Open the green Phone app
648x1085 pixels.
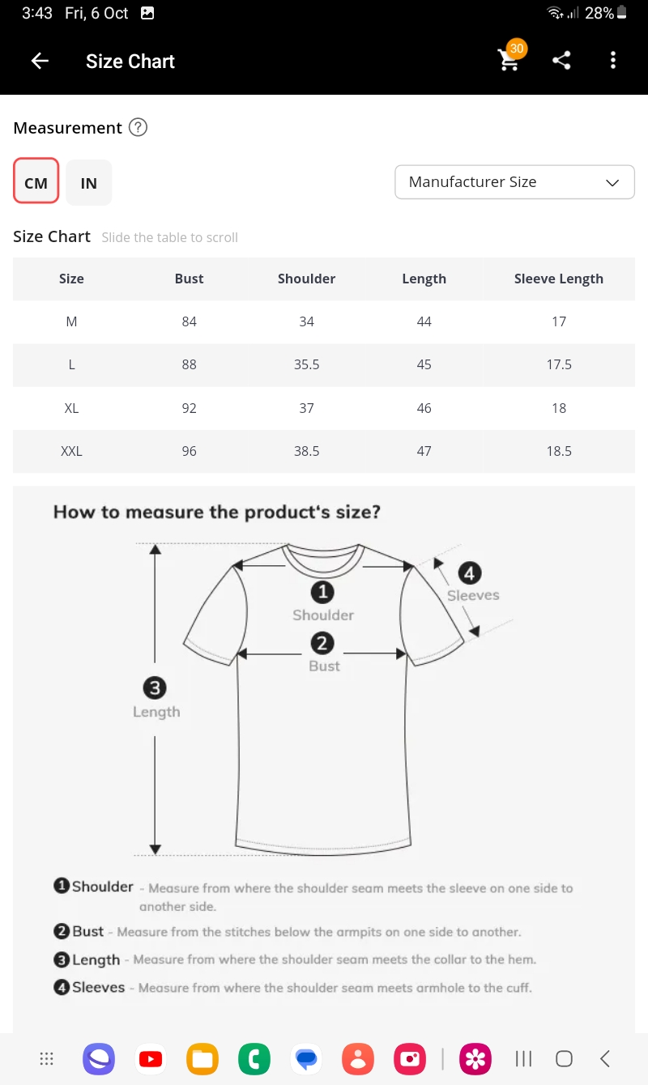tap(254, 1058)
